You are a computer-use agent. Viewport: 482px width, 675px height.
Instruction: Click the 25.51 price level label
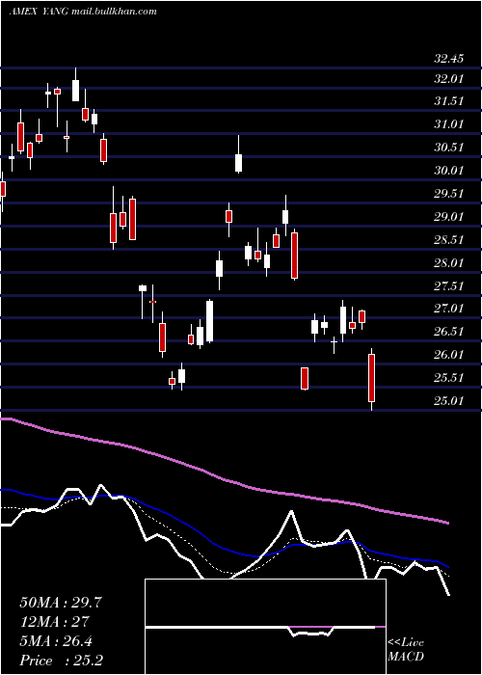click(x=449, y=378)
